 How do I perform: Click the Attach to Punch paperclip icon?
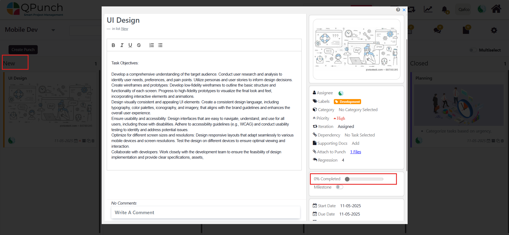[315, 152]
